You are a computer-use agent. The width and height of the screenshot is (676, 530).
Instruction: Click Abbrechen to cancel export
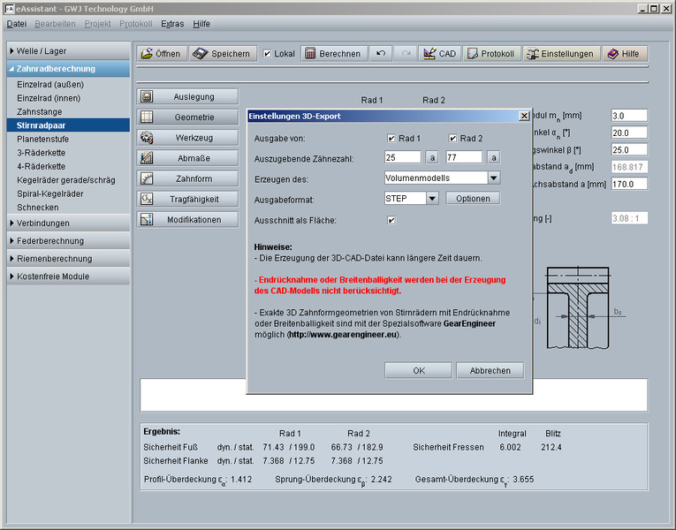490,370
